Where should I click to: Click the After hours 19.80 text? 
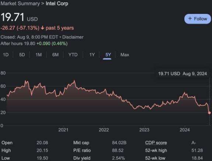pyautogui.click(x=18, y=43)
